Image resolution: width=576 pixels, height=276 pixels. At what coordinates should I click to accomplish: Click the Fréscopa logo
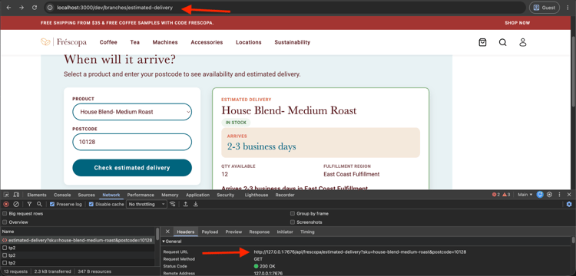coord(64,42)
